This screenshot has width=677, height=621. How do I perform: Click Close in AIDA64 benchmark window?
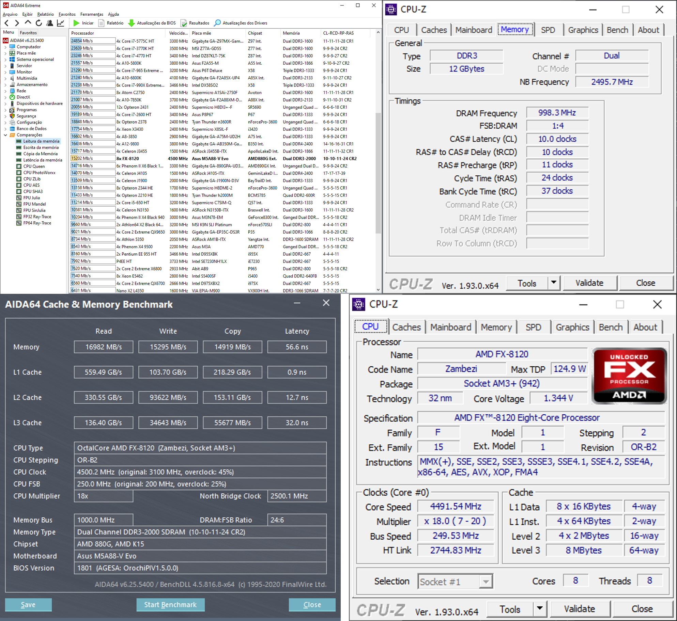312,605
